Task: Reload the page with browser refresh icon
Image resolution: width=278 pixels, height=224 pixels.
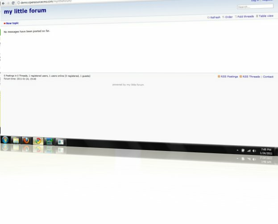Action: click(13, 2)
